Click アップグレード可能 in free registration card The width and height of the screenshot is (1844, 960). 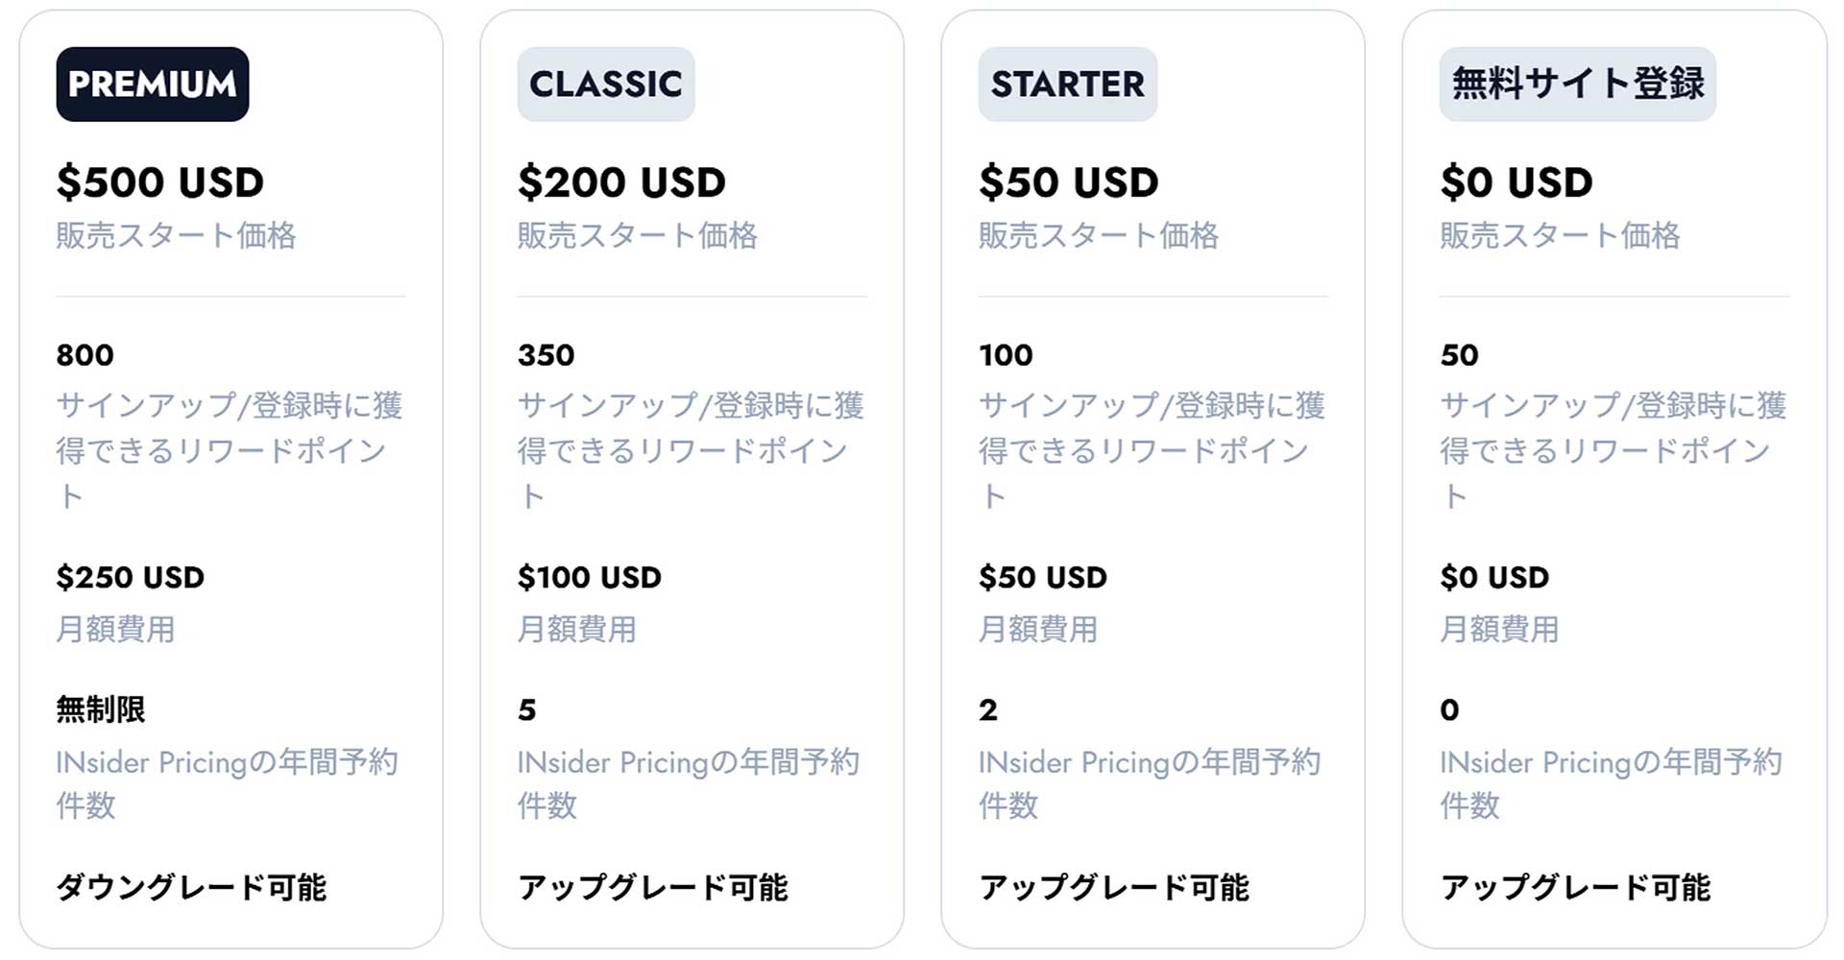(x=1575, y=887)
